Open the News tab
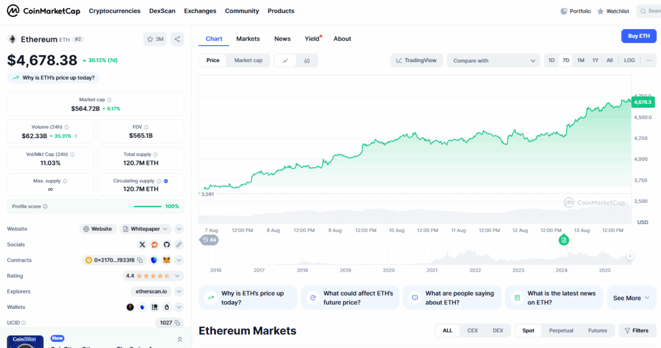The width and height of the screenshot is (661, 348). point(283,38)
